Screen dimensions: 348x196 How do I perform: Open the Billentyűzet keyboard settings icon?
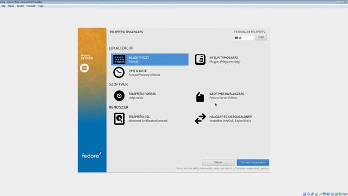[x=119, y=59]
